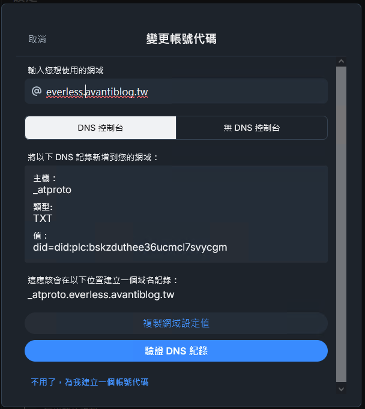Image resolution: width=365 pixels, height=409 pixels.
Task: Click the 輸入您想使用的網域 label
Action: coord(66,70)
